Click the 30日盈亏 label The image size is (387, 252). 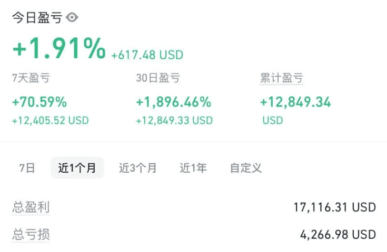(158, 78)
